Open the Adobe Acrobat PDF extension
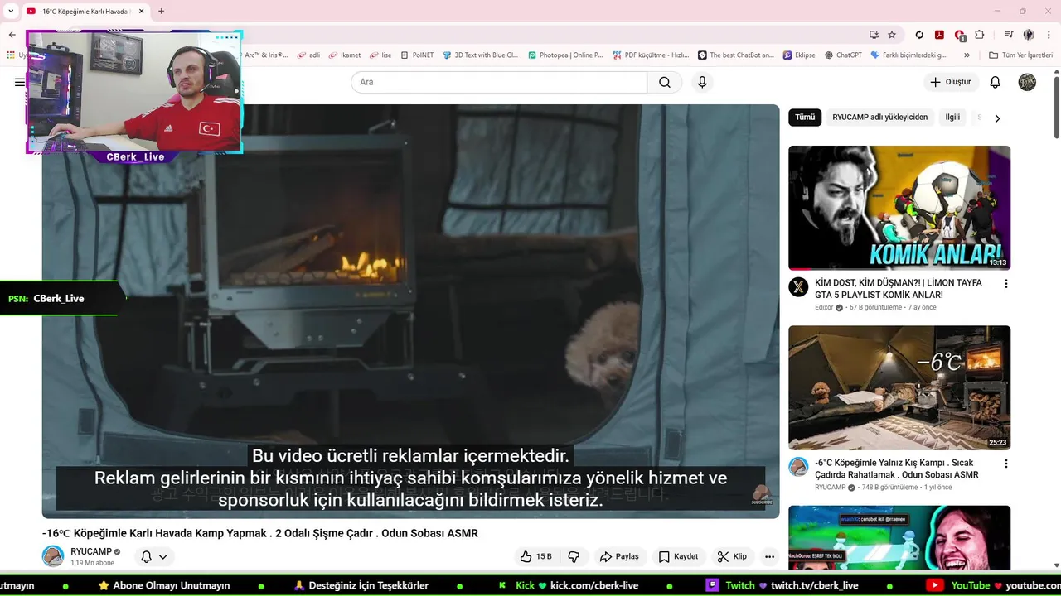The image size is (1061, 596). (x=939, y=35)
